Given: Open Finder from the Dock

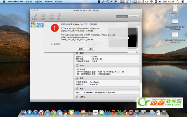Looking at the screenshot, I should coord(24,112).
